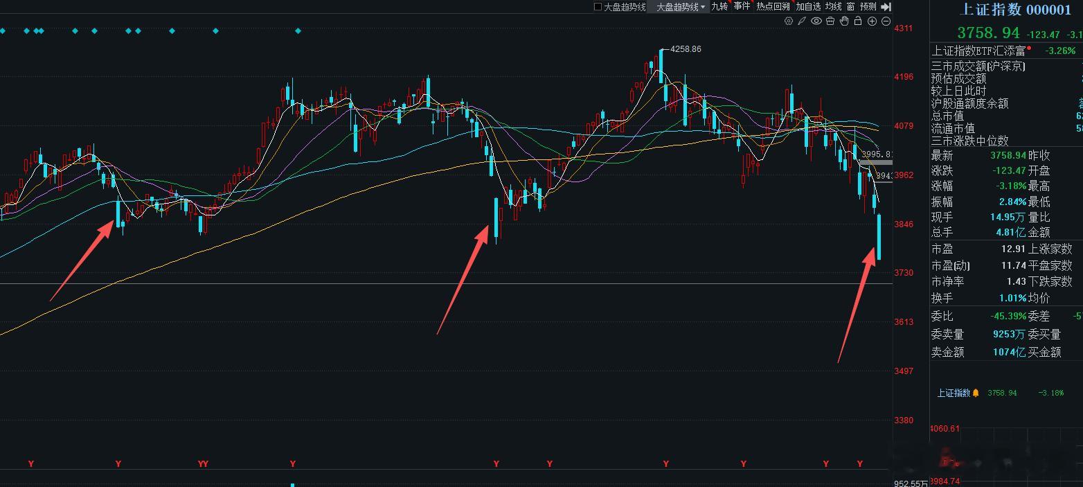Click the -3.26% ETF change value

pos(1061,51)
